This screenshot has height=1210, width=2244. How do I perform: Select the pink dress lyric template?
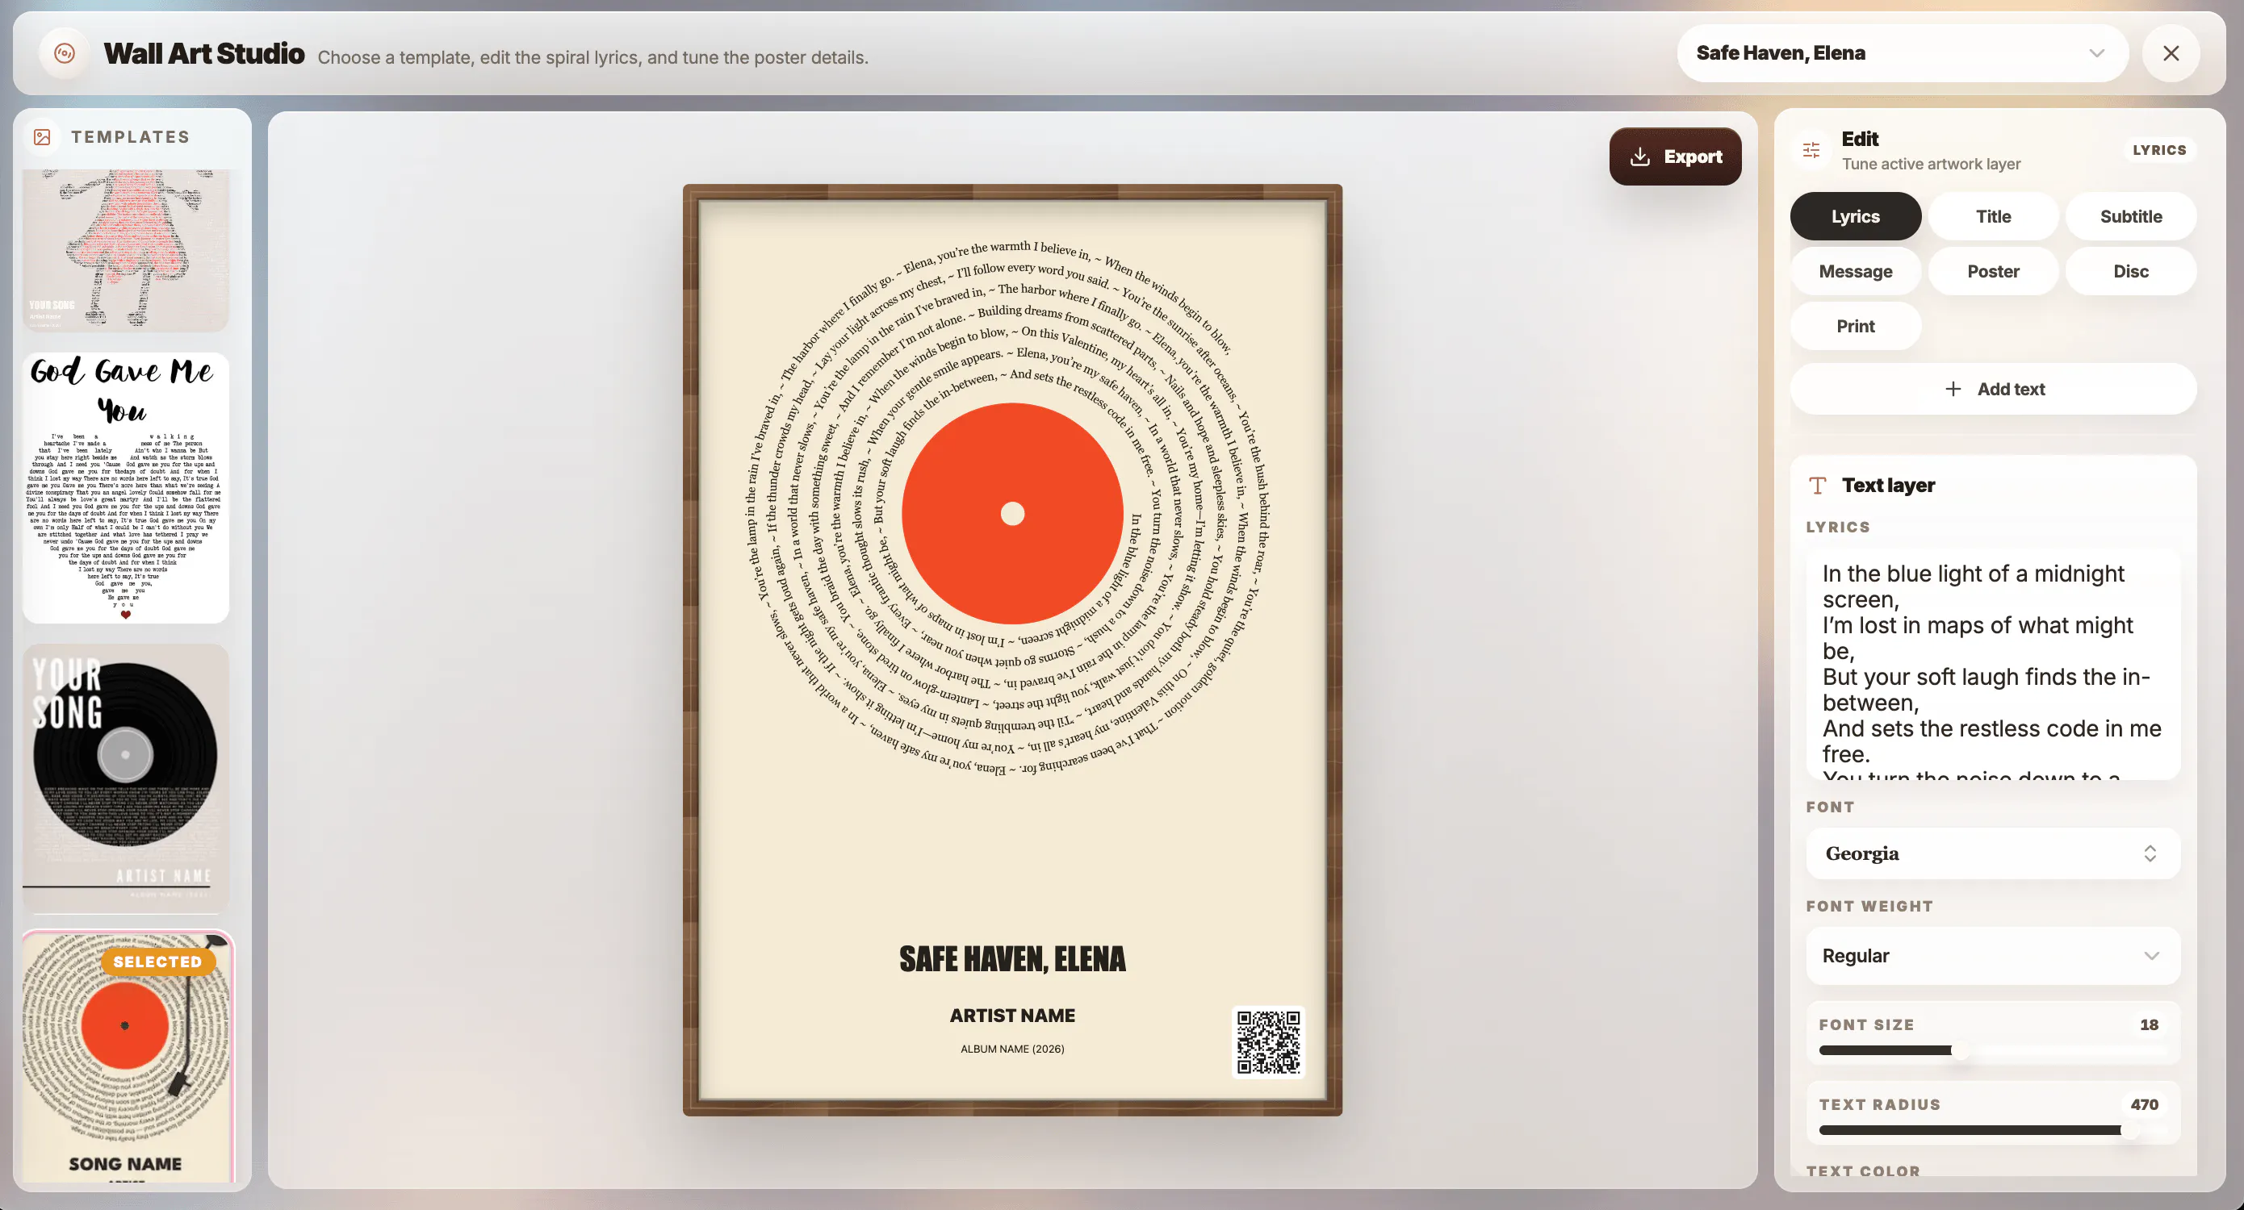pyautogui.click(x=125, y=250)
